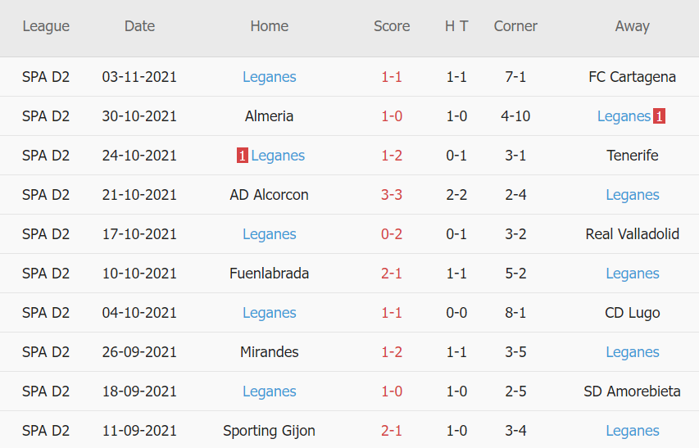Select the Corner column header
699x448 pixels.
tap(515, 26)
